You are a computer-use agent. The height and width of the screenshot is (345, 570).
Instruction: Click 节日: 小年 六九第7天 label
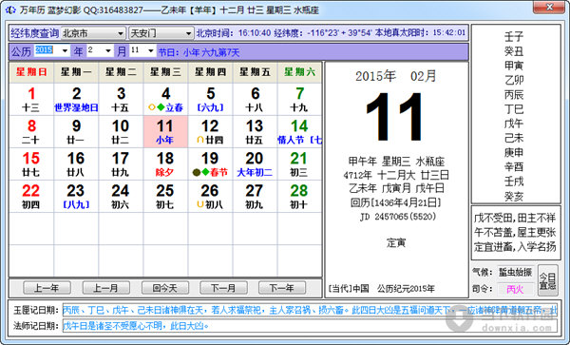pyautogui.click(x=199, y=52)
